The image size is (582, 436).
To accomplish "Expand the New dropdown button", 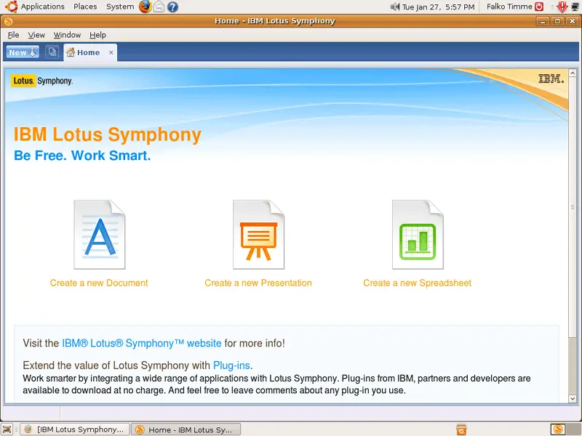I will point(23,52).
